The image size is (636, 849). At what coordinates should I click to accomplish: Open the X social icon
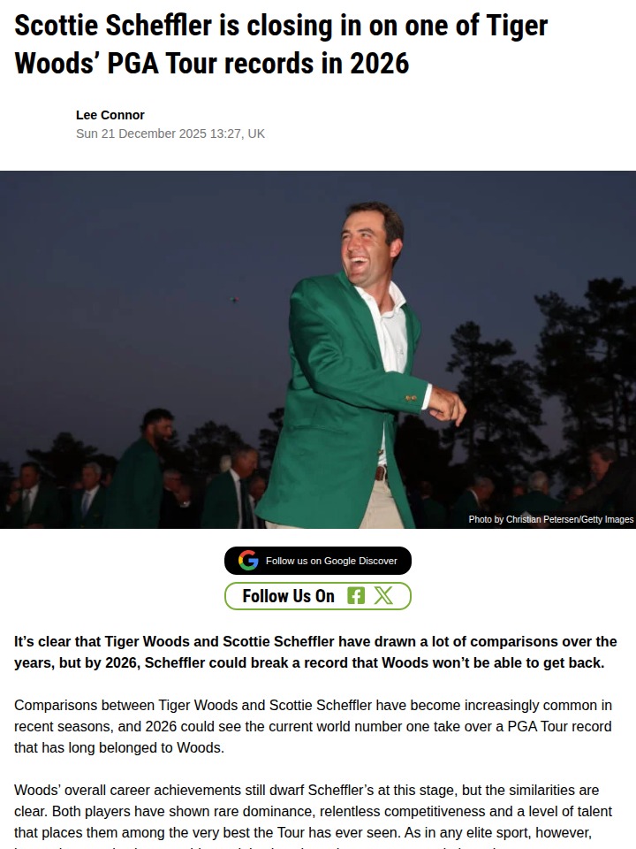[x=383, y=595]
